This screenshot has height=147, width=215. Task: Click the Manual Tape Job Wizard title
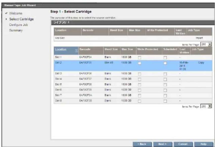[x=20, y=5]
